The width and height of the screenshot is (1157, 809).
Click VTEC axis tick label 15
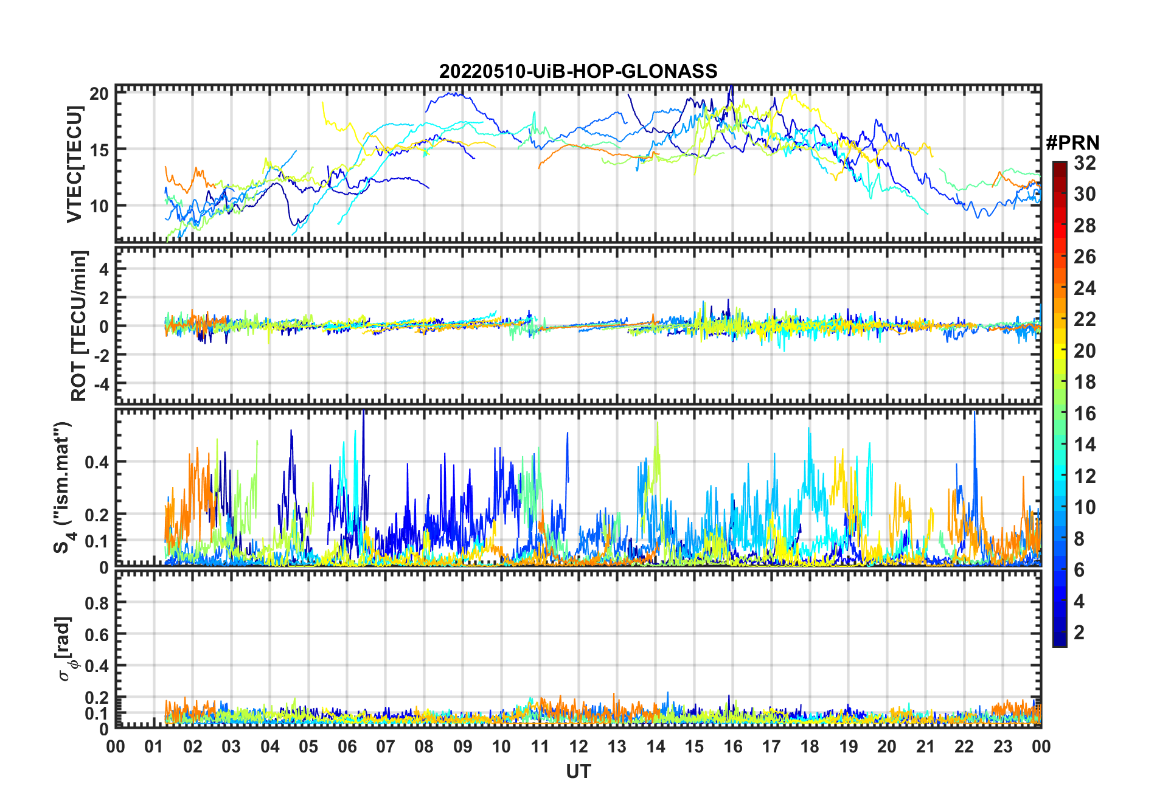point(99,149)
